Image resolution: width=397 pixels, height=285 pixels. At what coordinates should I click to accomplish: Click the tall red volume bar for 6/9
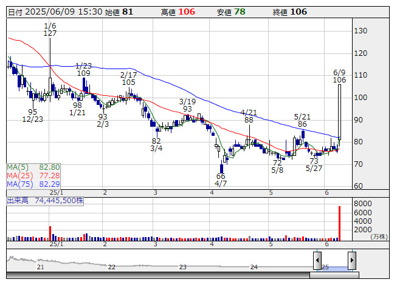pyautogui.click(x=339, y=223)
